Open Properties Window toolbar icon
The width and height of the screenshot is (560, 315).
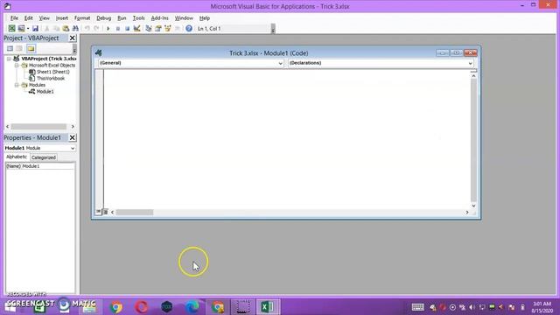(158, 28)
